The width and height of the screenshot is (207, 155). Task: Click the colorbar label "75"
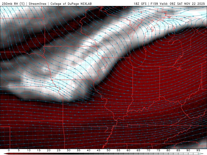click(x=158, y=150)
